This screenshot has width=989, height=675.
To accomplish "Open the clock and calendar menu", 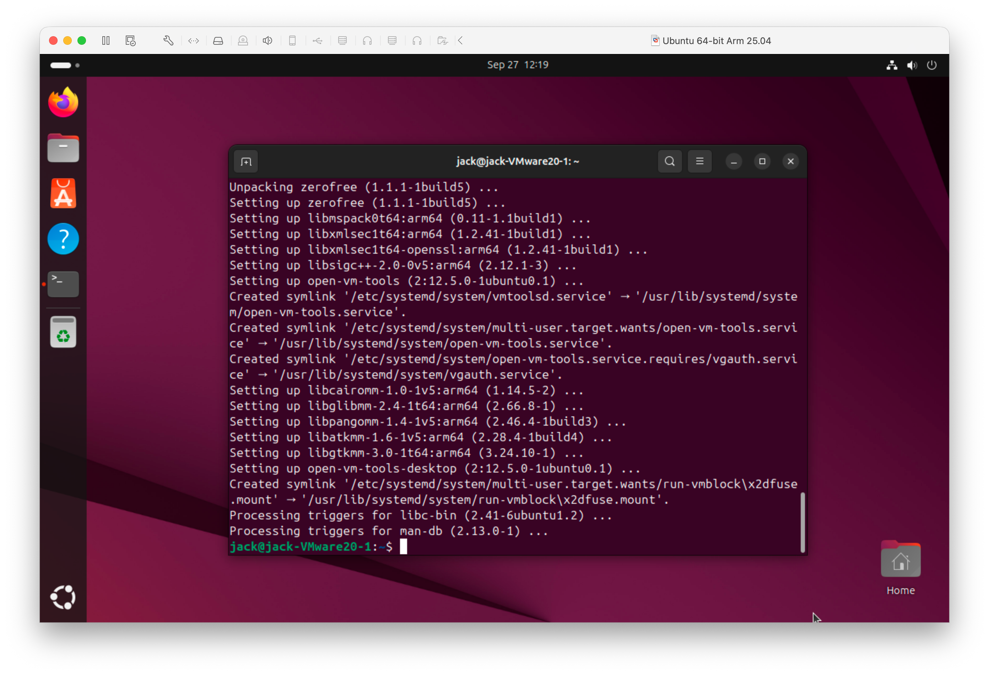I will click(x=518, y=65).
